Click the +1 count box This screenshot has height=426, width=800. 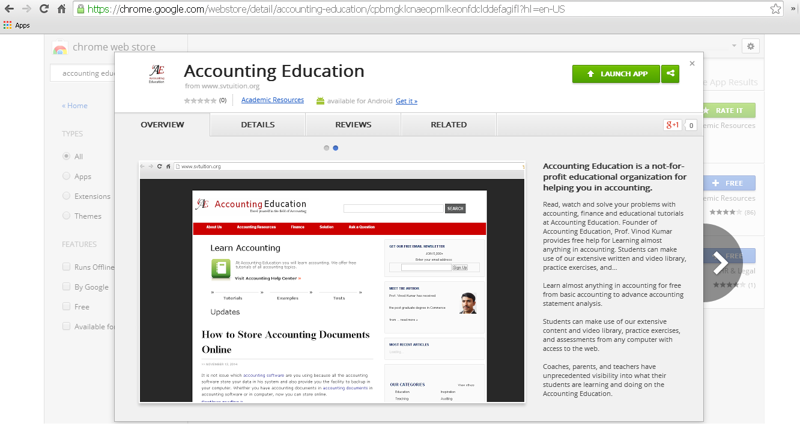pos(691,125)
